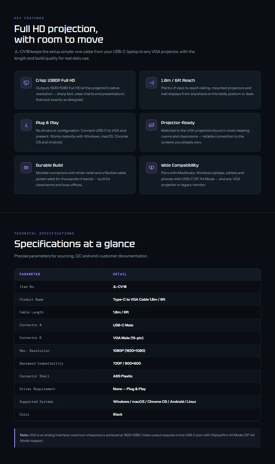
Task: Select the Crisp 1080P Full HD card title
Action: click(55, 80)
